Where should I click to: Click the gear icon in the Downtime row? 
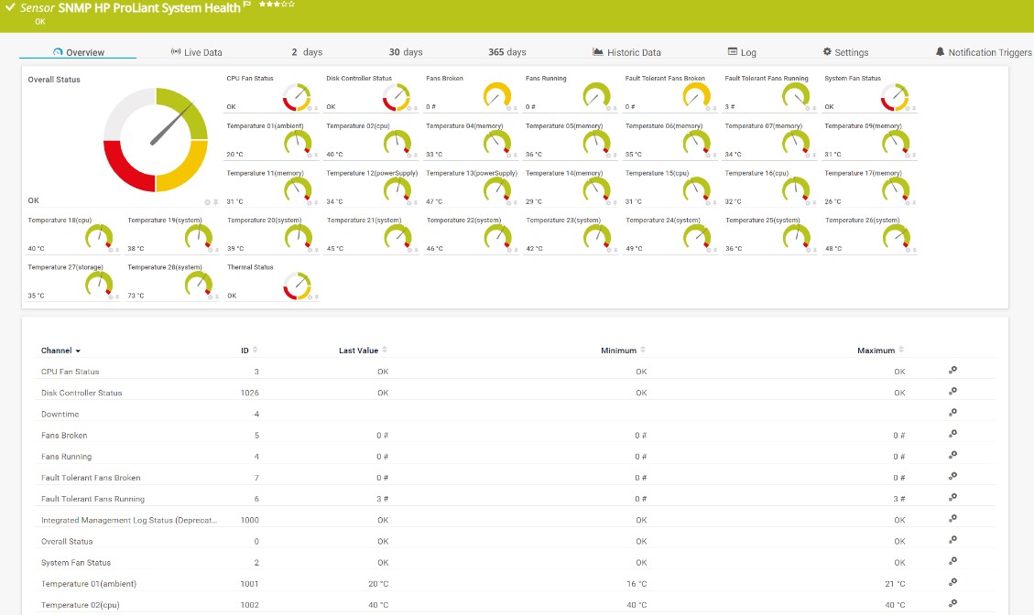[x=952, y=413]
